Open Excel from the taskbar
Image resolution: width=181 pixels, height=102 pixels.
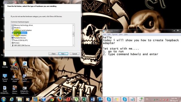pyautogui.click(x=84, y=99)
